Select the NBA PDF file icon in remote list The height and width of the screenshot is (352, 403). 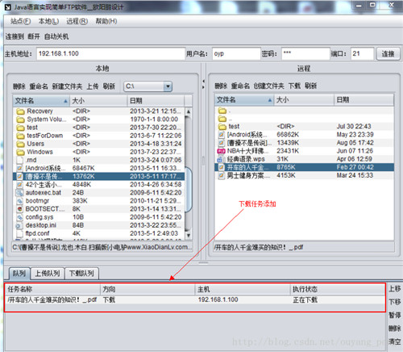221,151
